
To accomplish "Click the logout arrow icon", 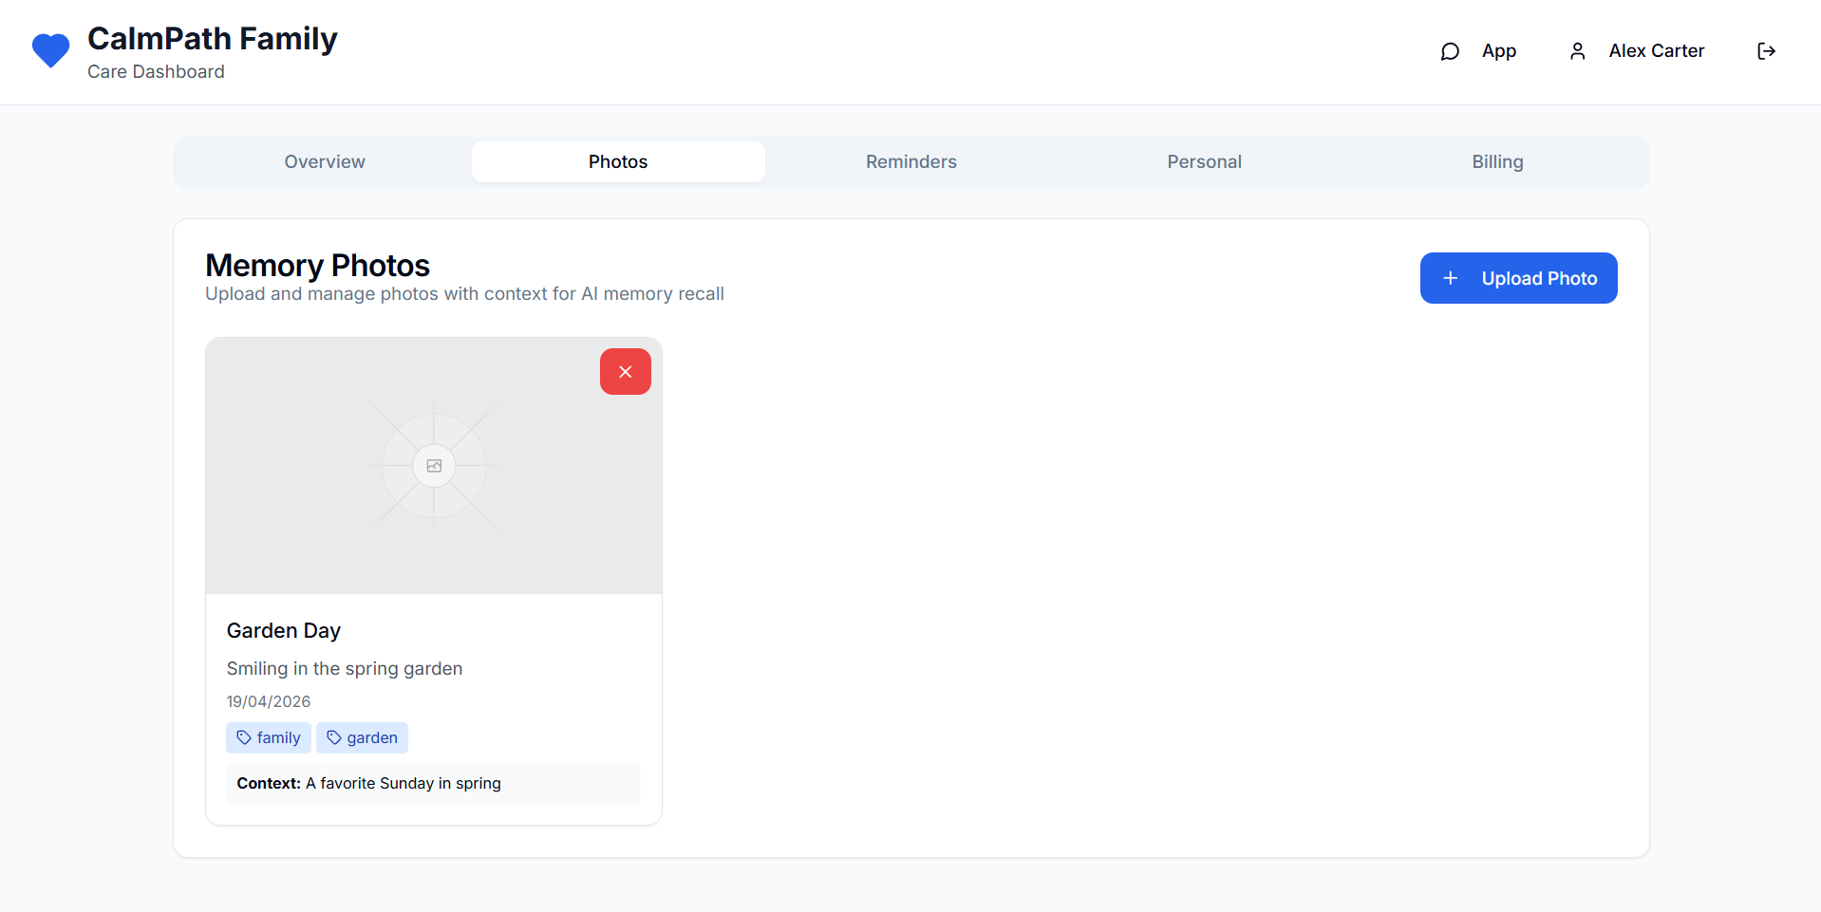I will click(1766, 51).
